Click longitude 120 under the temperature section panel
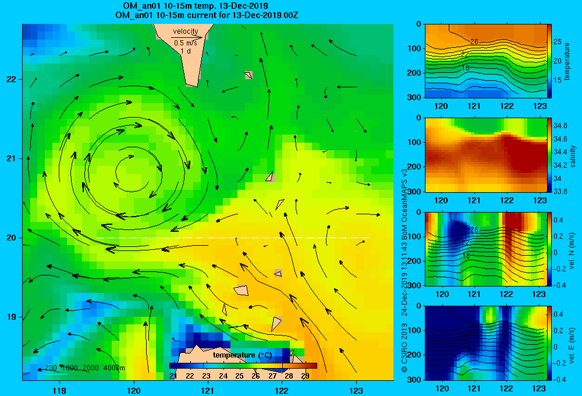Image resolution: width=582 pixels, height=396 pixels. (441, 106)
